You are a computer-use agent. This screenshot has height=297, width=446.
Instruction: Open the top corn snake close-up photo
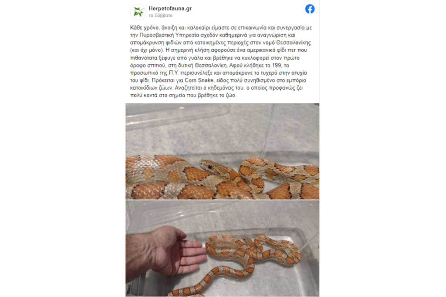(222, 151)
